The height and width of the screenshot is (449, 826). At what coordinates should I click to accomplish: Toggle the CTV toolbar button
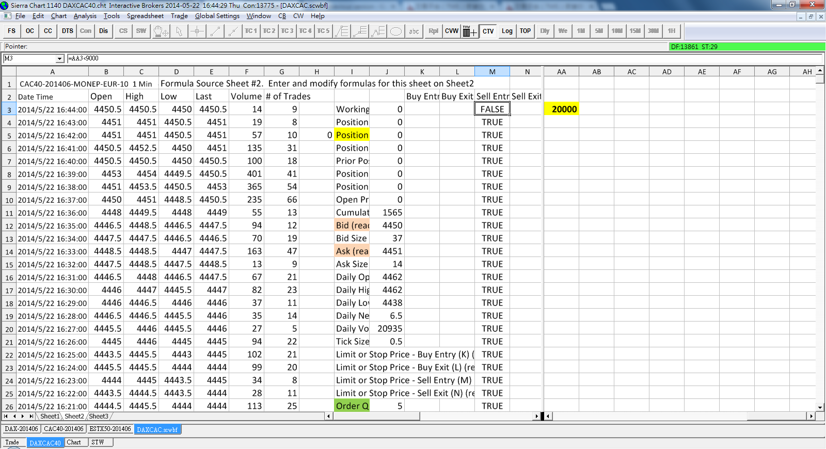[488, 31]
